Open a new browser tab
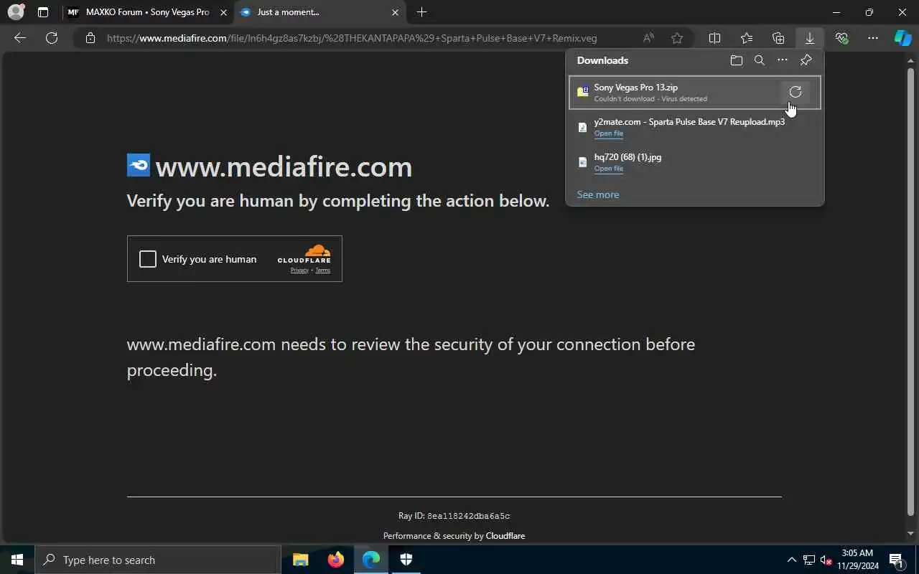Screen dimensions: 919x574 (x=422, y=12)
